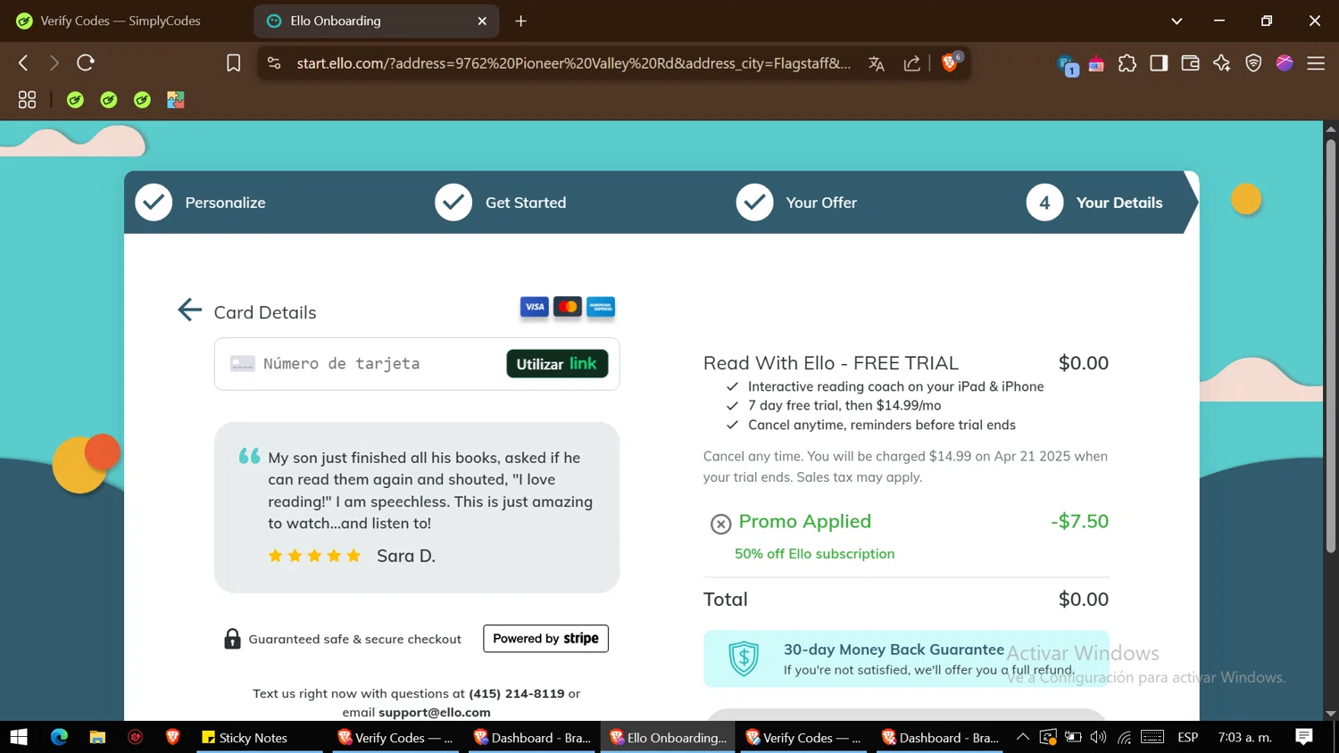The height and width of the screenshot is (753, 1339).
Task: Click support@ello.com email
Action: (x=435, y=712)
